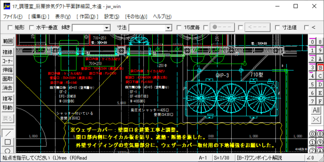Select layer 0 button
This screenshot has height=162, width=324.
coord(313,42)
